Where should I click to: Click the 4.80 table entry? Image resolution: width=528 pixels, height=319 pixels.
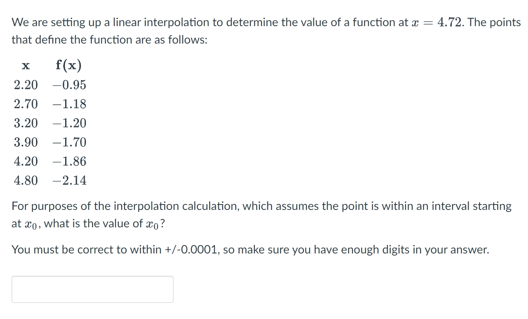(25, 180)
